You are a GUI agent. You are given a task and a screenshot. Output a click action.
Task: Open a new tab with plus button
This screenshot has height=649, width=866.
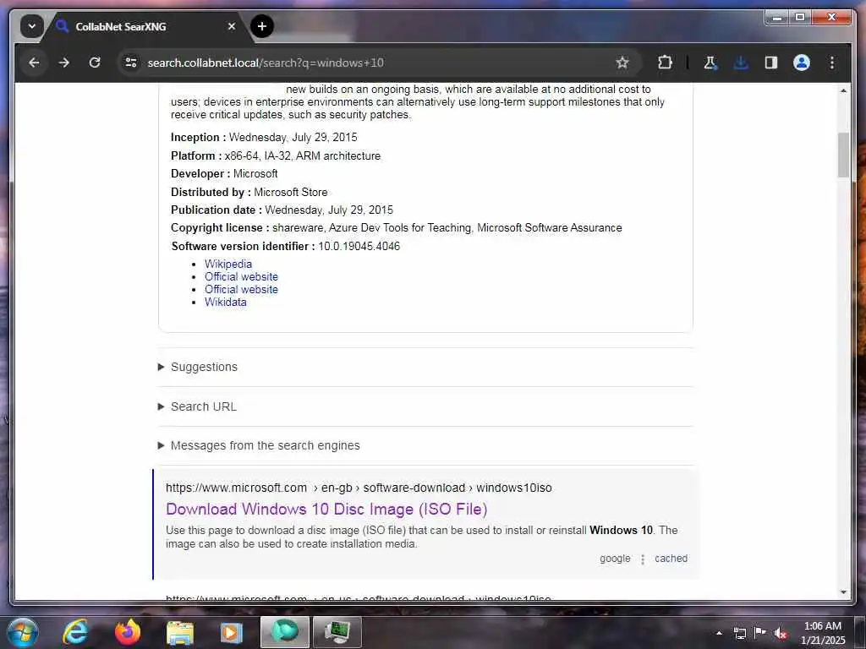point(262,26)
